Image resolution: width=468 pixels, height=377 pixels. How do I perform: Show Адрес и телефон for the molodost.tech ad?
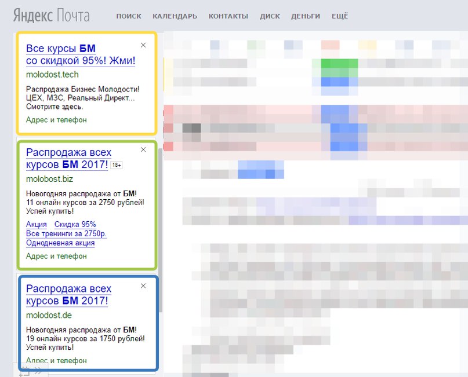(56, 120)
